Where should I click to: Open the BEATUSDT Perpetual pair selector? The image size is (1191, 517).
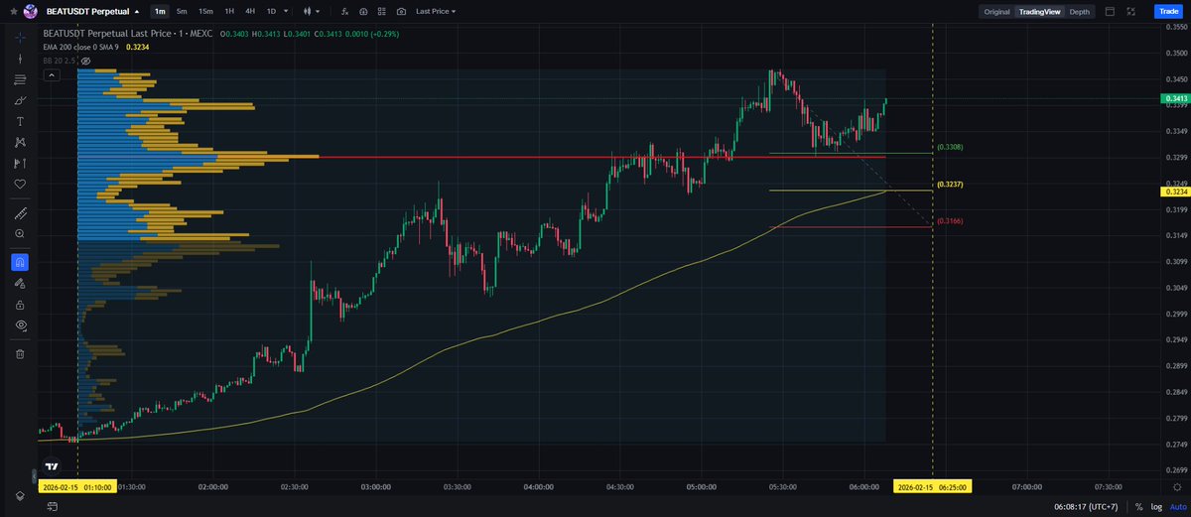click(x=93, y=11)
